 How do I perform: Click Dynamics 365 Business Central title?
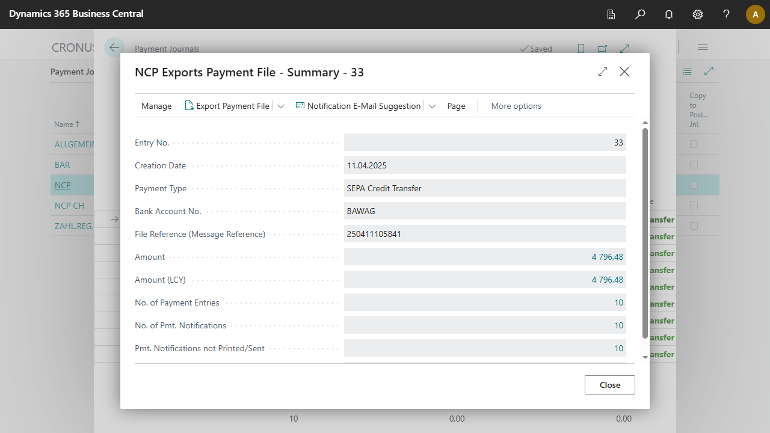76,13
